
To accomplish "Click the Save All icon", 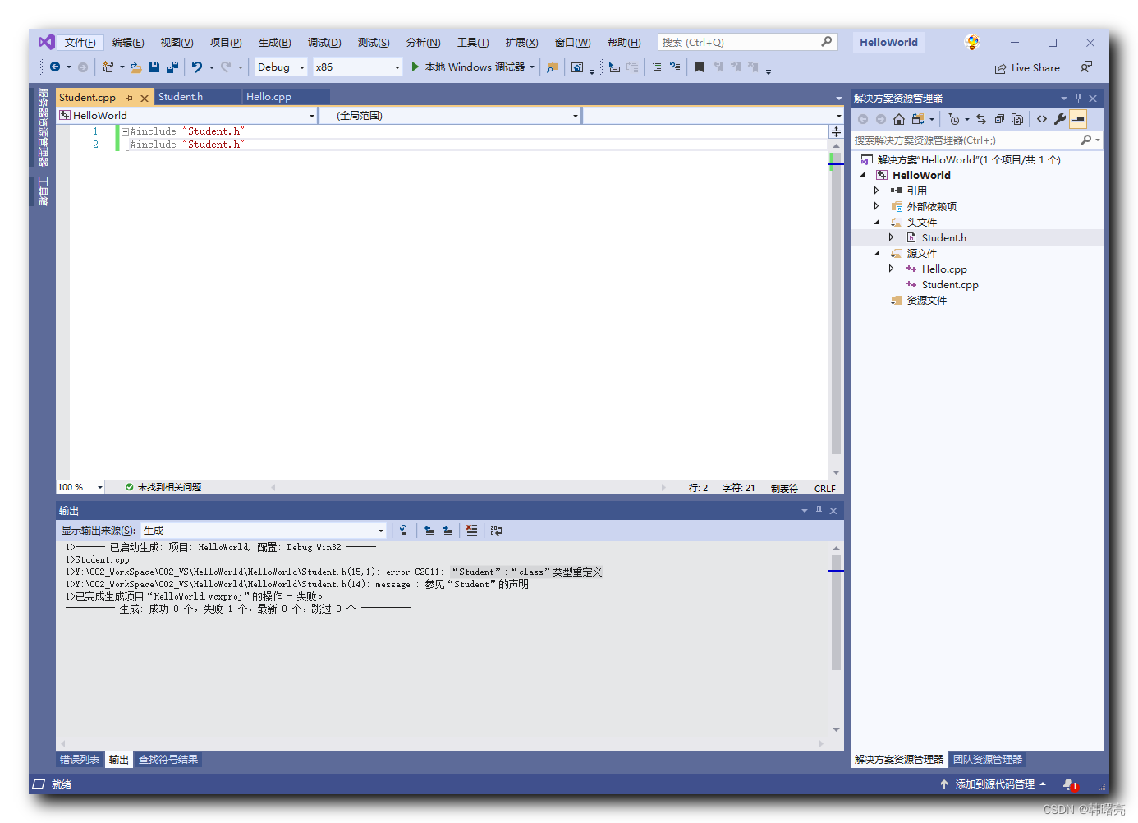I will tap(172, 67).
